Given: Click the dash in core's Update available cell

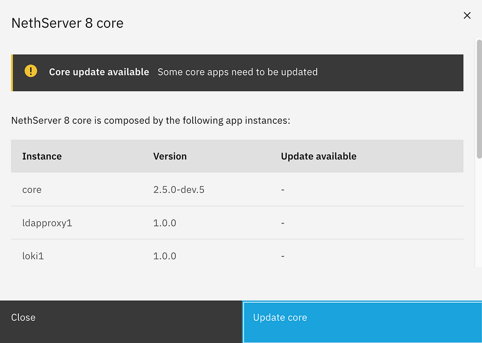Looking at the screenshot, I should [282, 190].
